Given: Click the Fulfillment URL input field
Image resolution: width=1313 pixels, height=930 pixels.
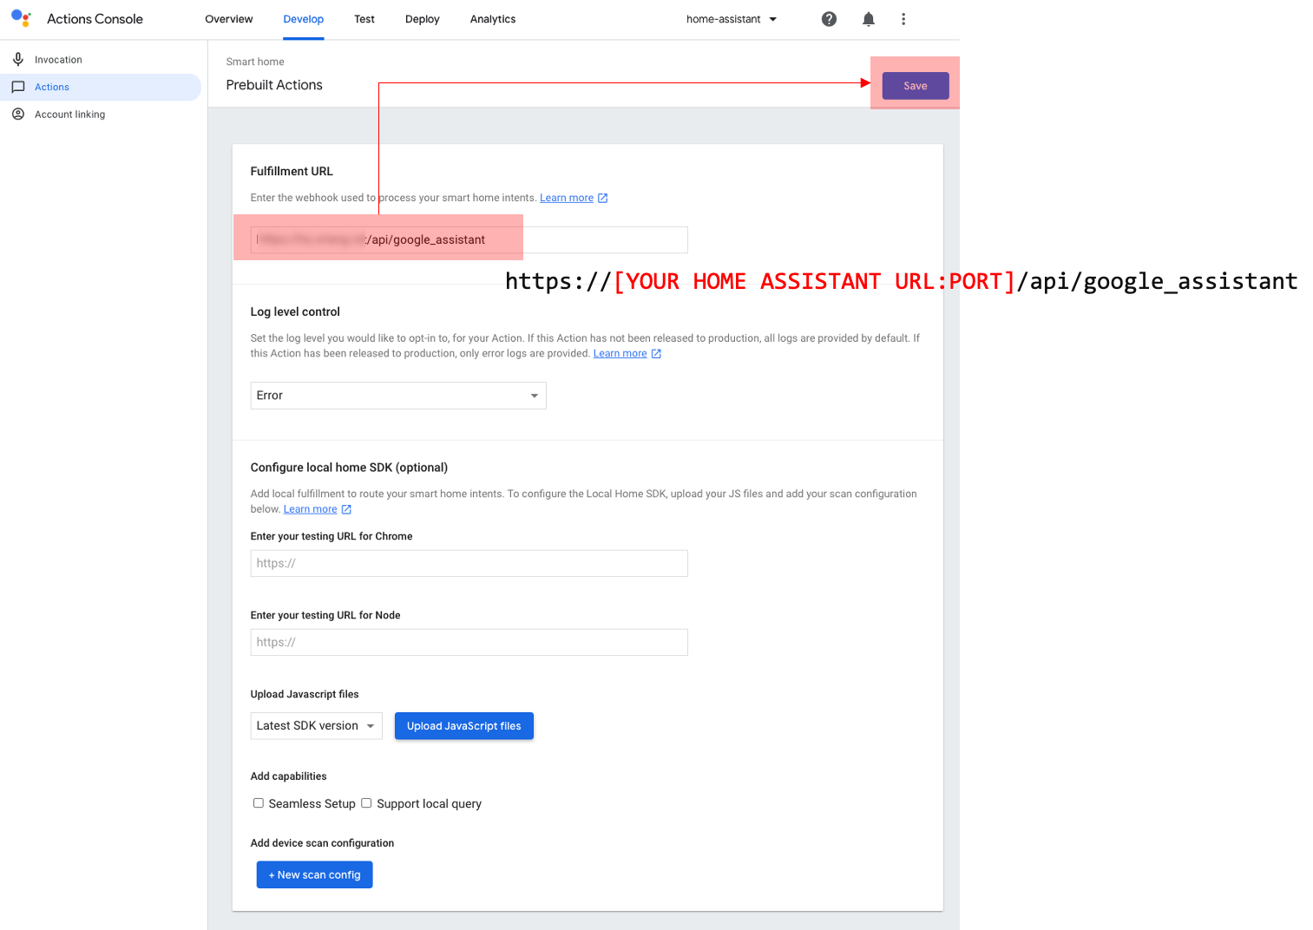Looking at the screenshot, I should pyautogui.click(x=469, y=240).
